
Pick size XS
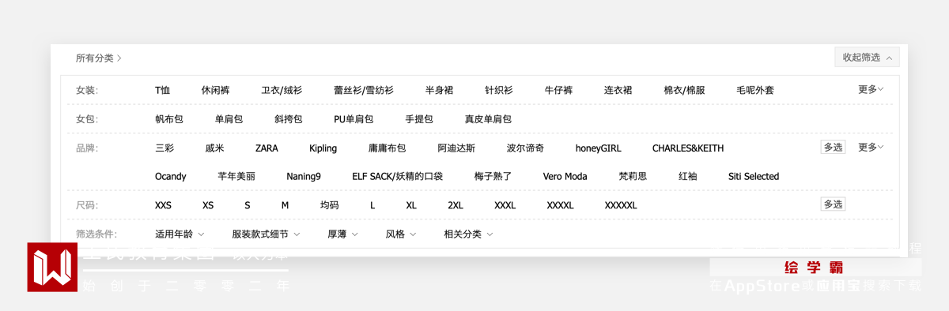pos(208,205)
